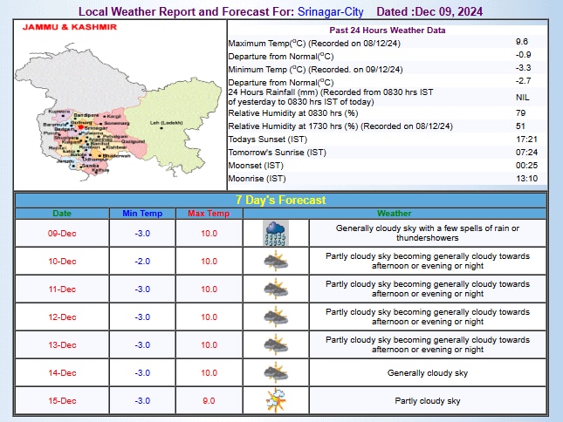Screen dimensions: 563x422
Task: Click the Max Temp column header
Action: pyautogui.click(x=209, y=213)
